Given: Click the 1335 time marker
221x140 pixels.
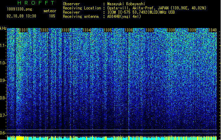Looking at the screenshot, I should coord(108,30).
